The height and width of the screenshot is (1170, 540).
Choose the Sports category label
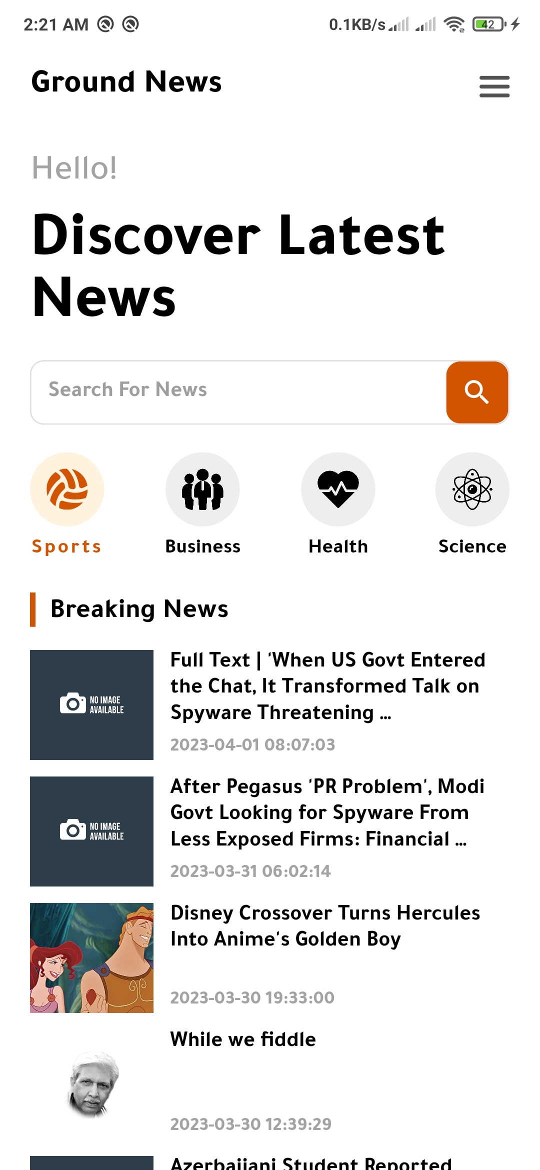[67, 546]
